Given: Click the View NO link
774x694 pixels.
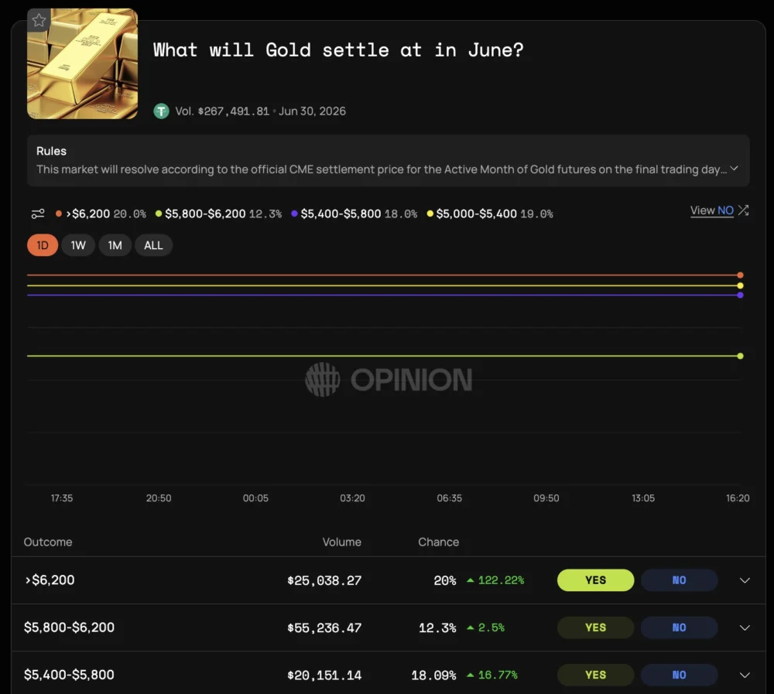Looking at the screenshot, I should pos(711,210).
